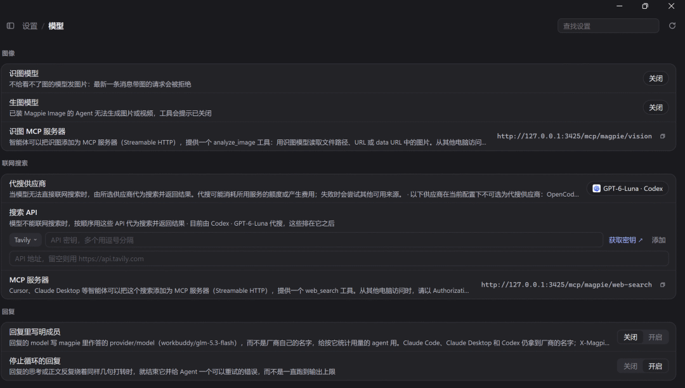
Task: Click the 搜索 API title
Action: coord(23,212)
